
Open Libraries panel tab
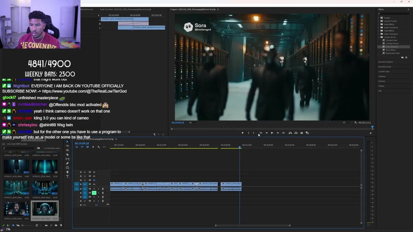[382, 76]
